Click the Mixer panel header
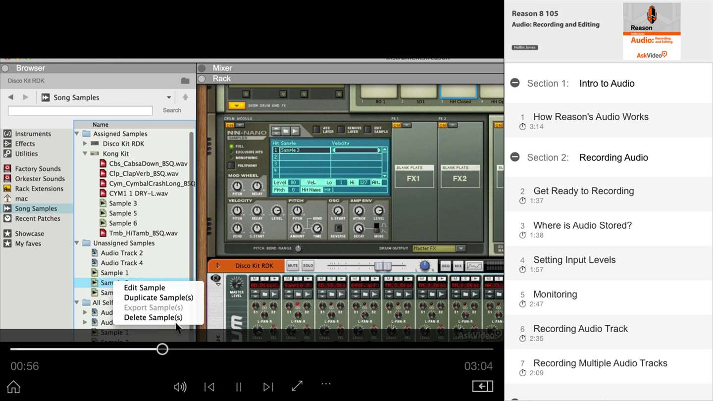The image size is (713, 401). tap(350, 68)
